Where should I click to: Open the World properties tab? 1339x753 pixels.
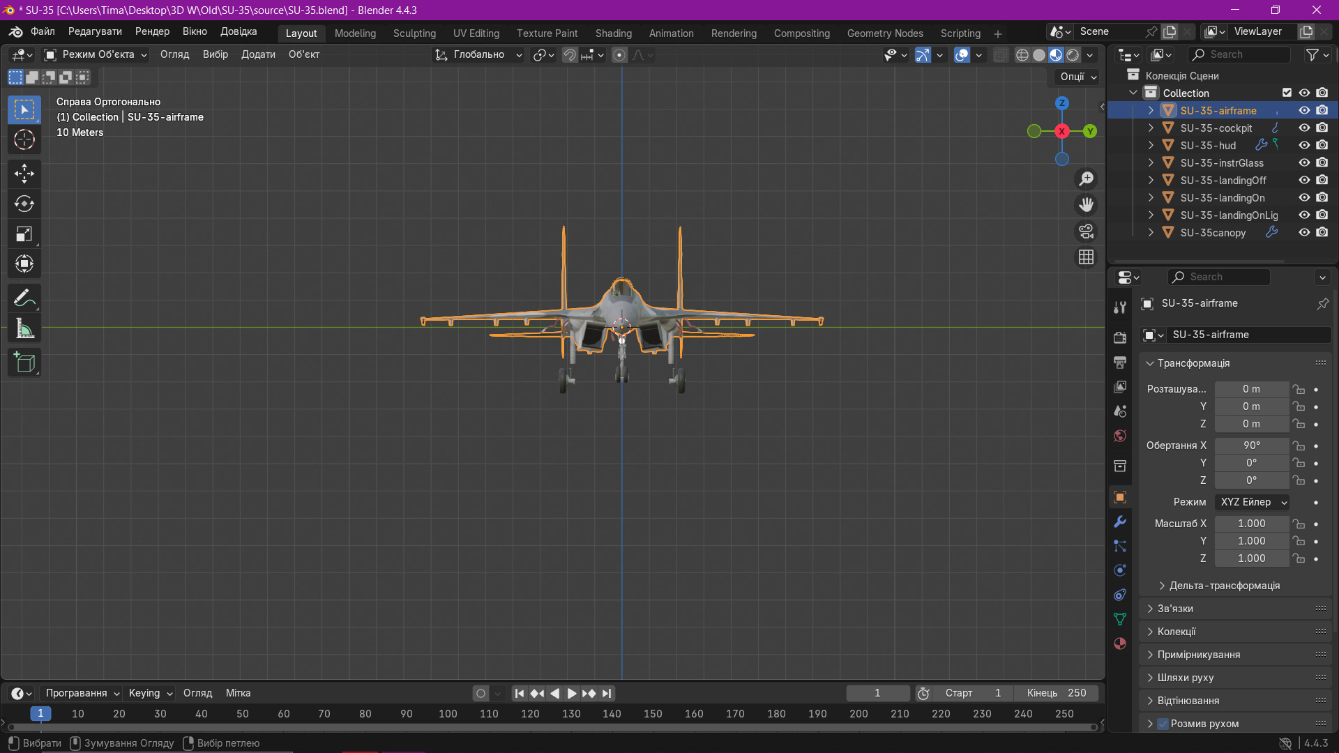(x=1120, y=436)
